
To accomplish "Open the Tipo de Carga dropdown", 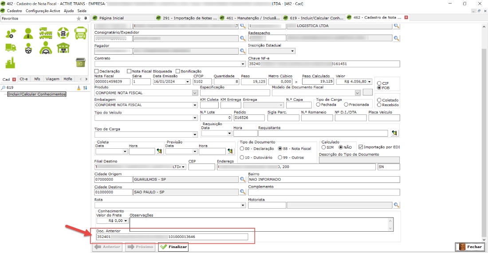I will pyautogui.click(x=195, y=134).
